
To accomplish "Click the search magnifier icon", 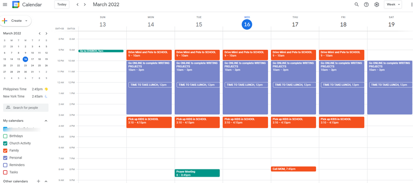I will 356,5.
